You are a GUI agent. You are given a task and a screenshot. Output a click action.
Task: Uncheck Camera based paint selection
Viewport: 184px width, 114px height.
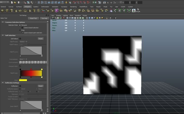coord(22,33)
